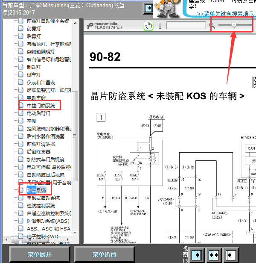Click the magnifier zoom icon
Viewport: 256px width, 263px height.
[212, 26]
